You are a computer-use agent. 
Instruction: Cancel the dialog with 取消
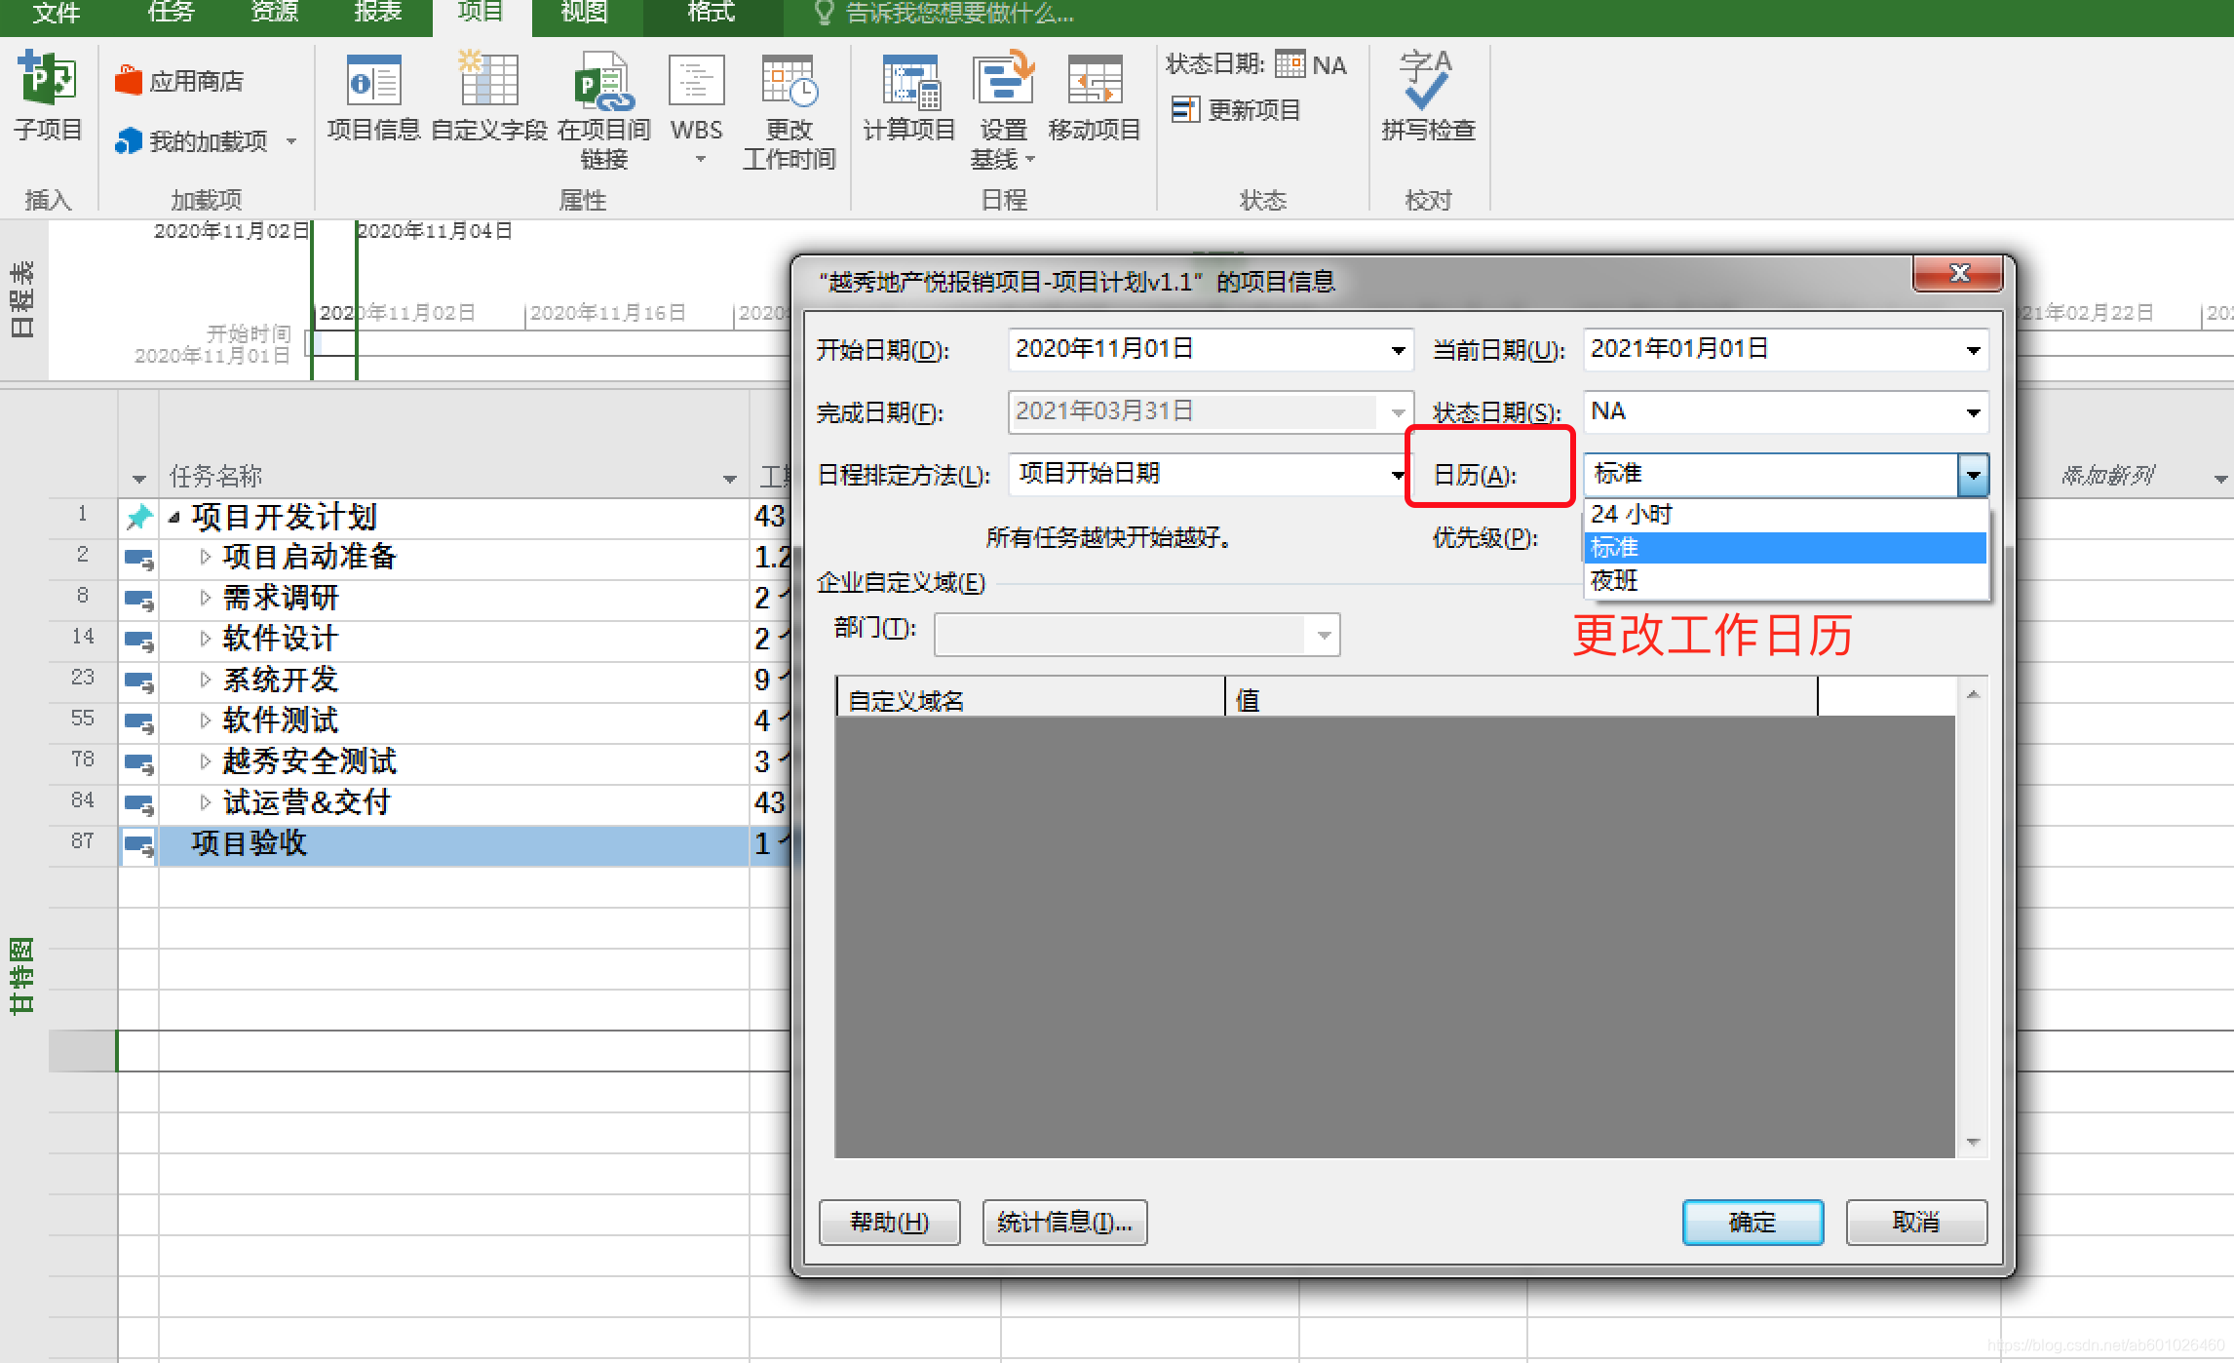1916,1222
